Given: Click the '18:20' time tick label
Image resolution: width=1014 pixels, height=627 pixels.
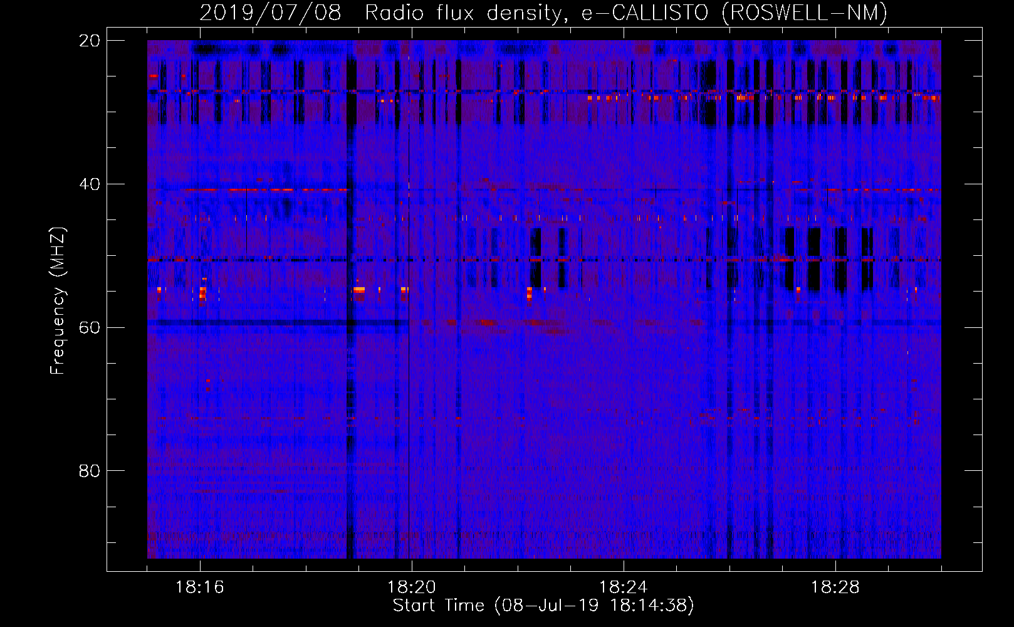Looking at the screenshot, I should (x=412, y=587).
